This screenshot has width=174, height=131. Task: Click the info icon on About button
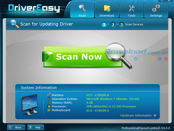point(10,127)
